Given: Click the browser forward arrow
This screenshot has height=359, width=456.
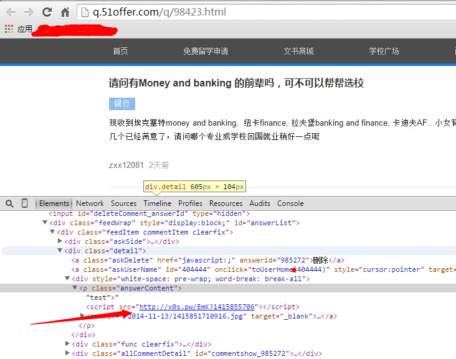Looking at the screenshot, I should tap(29, 12).
